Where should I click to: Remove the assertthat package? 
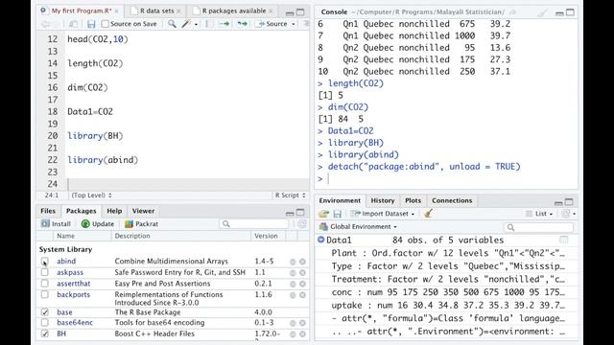(302, 284)
